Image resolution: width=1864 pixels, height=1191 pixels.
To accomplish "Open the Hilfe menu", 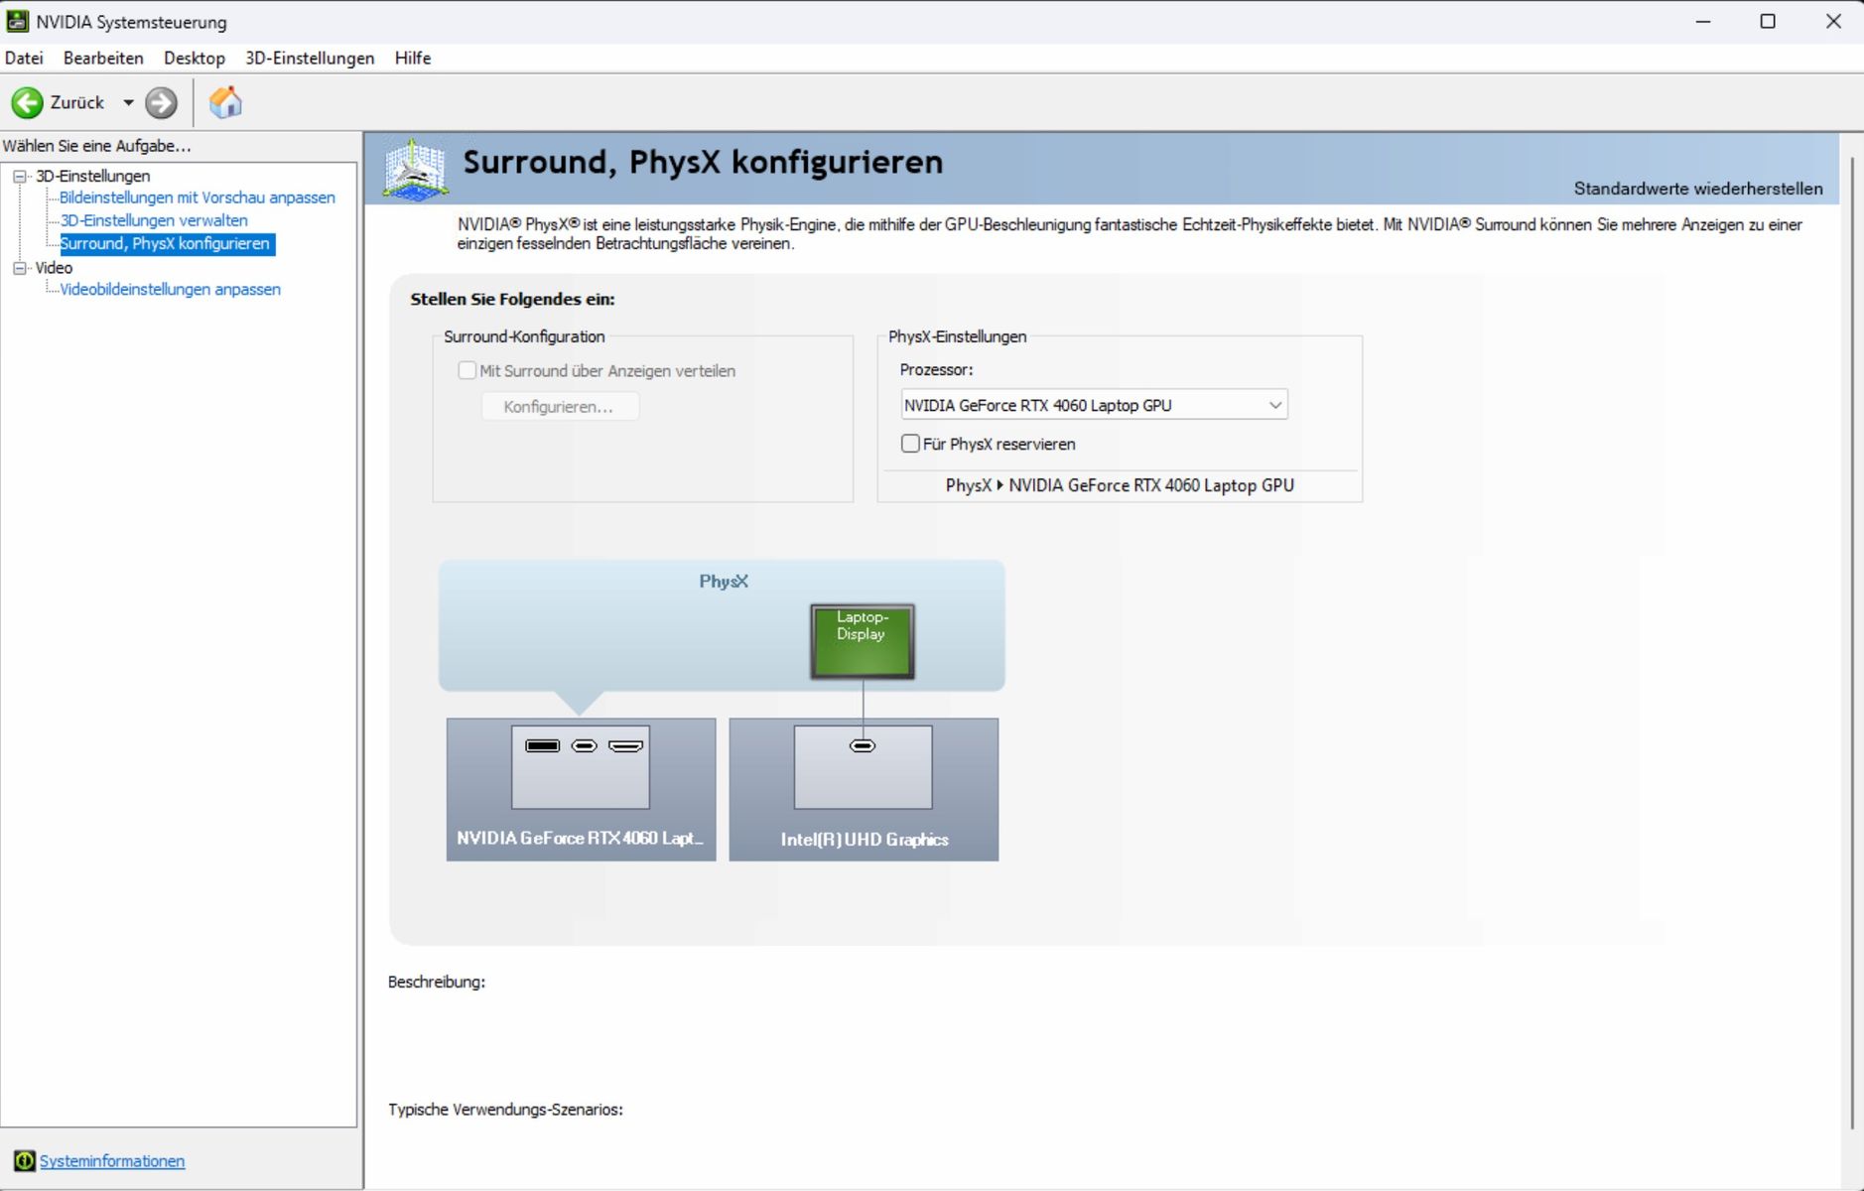I will pyautogui.click(x=413, y=58).
